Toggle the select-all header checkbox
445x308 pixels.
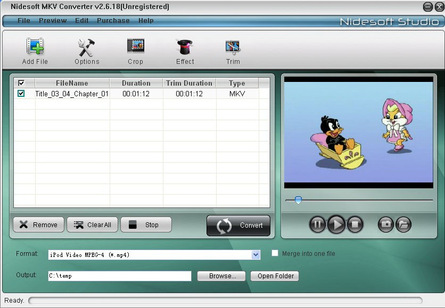pos(21,83)
